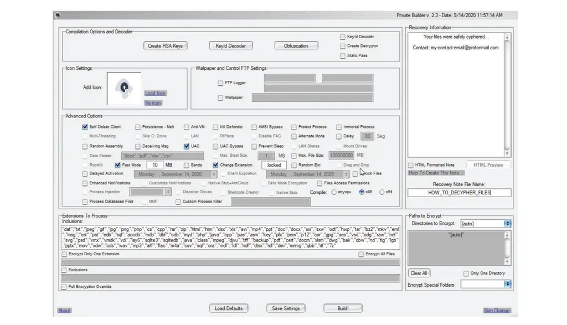Click the Recovery Note File Name field
Image resolution: width=567 pixels, height=325 pixels.
click(x=459, y=193)
